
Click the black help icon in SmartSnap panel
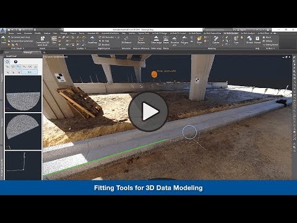pos(15,61)
